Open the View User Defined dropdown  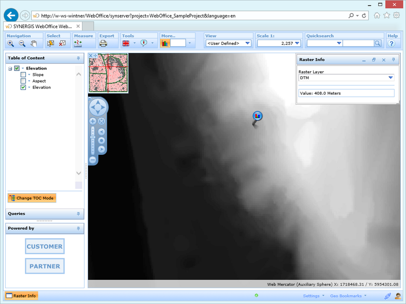[x=247, y=43]
